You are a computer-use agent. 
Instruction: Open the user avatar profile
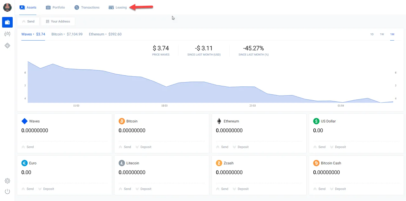pos(7,7)
